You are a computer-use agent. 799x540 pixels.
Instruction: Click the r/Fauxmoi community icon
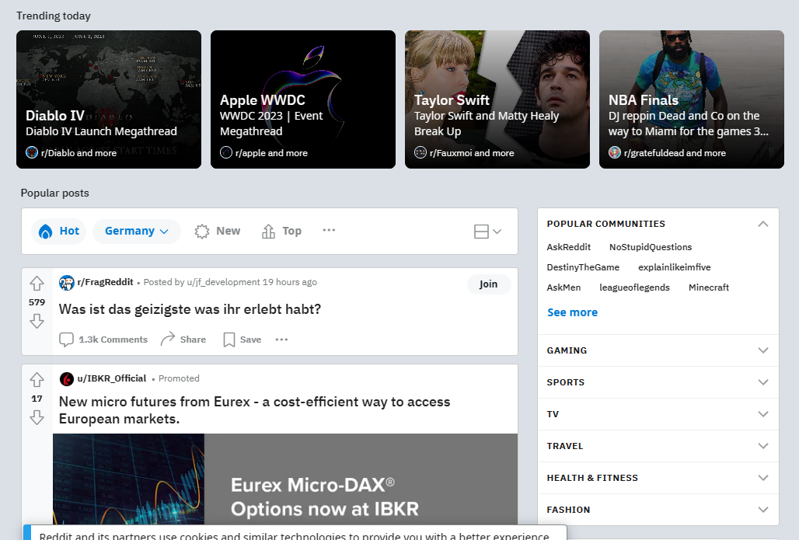tap(420, 152)
